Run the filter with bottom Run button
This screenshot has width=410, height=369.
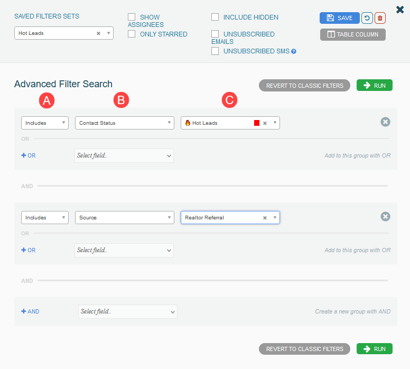pyautogui.click(x=375, y=348)
